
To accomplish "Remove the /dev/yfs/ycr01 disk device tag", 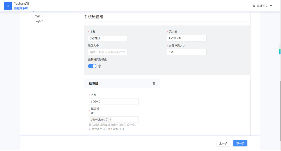I will pyautogui.click(x=110, y=120).
